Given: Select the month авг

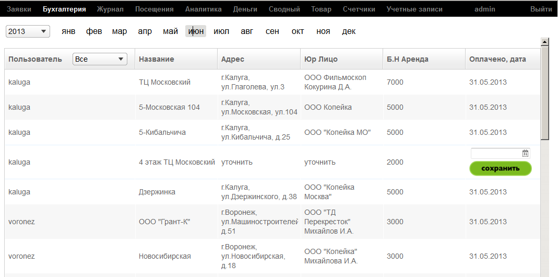Looking at the screenshot, I should [247, 31].
